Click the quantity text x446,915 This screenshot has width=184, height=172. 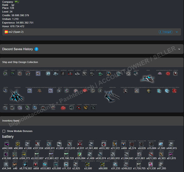point(171,148)
